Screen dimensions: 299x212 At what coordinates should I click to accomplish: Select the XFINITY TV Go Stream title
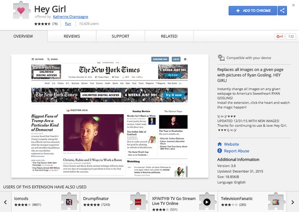[174, 201]
